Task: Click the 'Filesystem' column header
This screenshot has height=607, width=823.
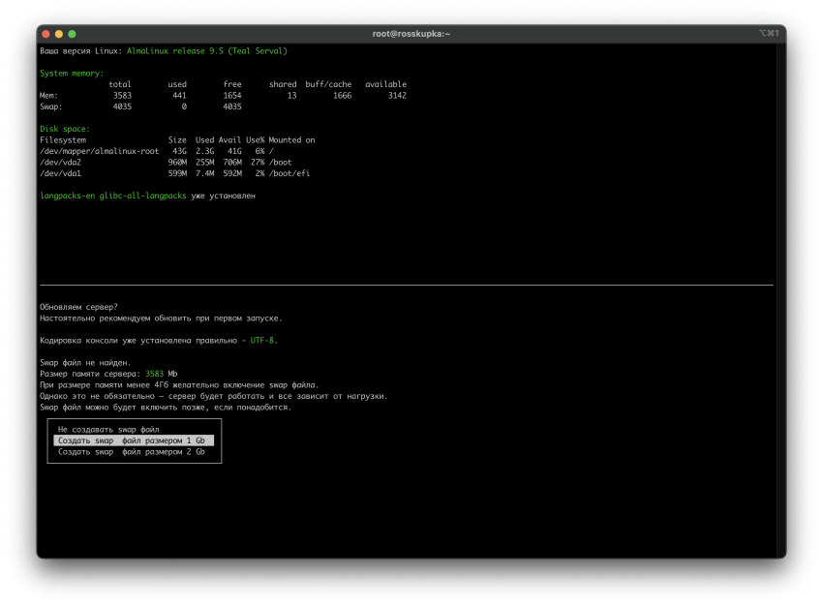Action: (63, 140)
